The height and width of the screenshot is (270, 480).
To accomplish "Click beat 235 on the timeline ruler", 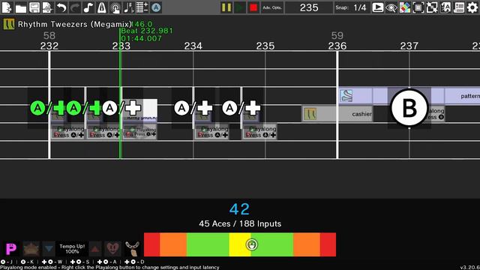I will (265, 46).
